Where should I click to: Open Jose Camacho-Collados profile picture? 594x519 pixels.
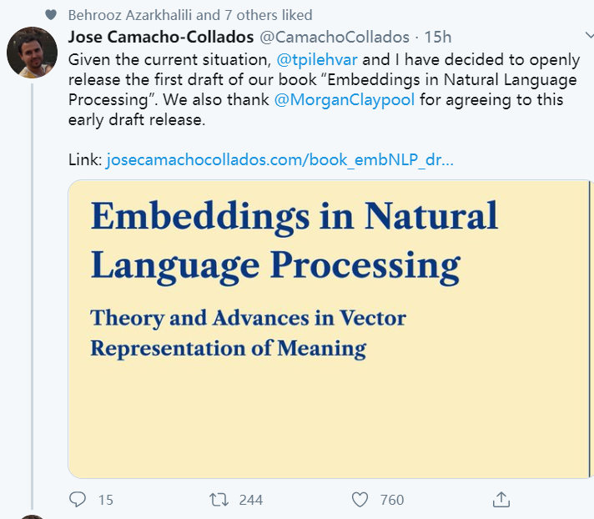(x=32, y=53)
